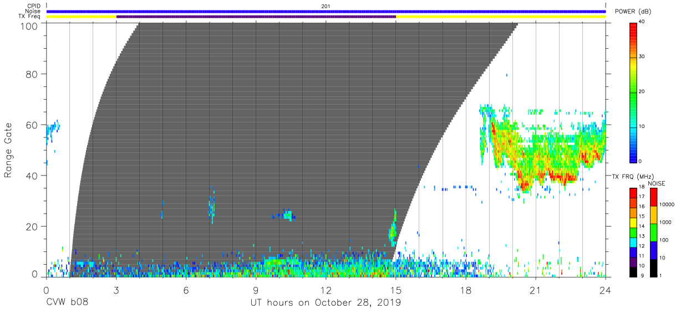The height and width of the screenshot is (314, 681).
Task: Click the 18 hour tick label
Action: (x=466, y=290)
